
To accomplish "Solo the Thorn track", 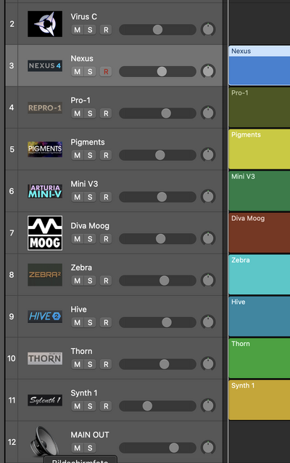I will click(x=90, y=364).
